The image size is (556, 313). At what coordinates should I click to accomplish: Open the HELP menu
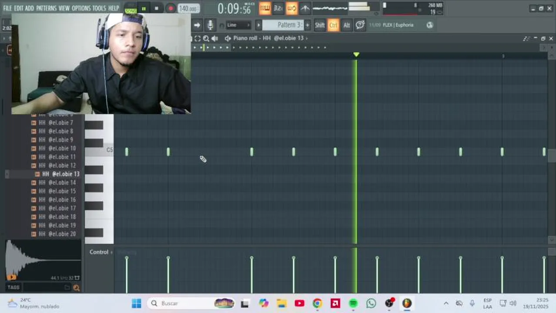(114, 8)
